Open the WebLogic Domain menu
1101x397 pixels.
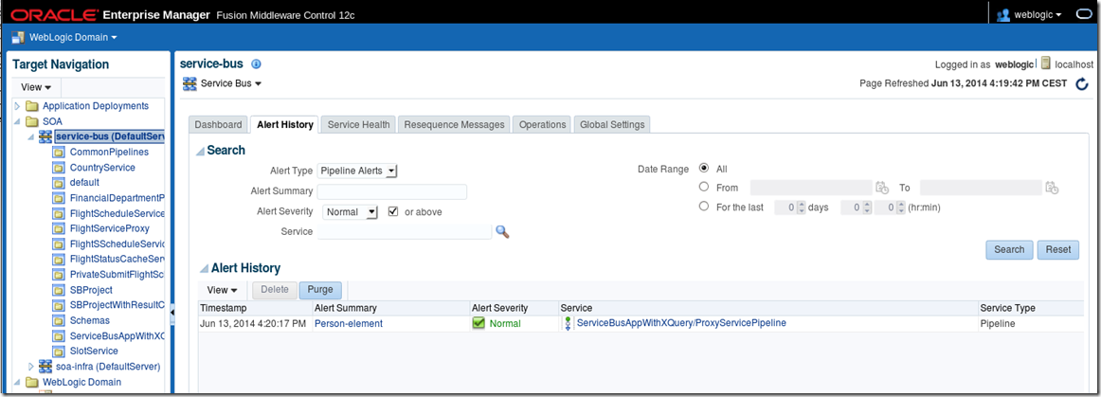tap(63, 38)
